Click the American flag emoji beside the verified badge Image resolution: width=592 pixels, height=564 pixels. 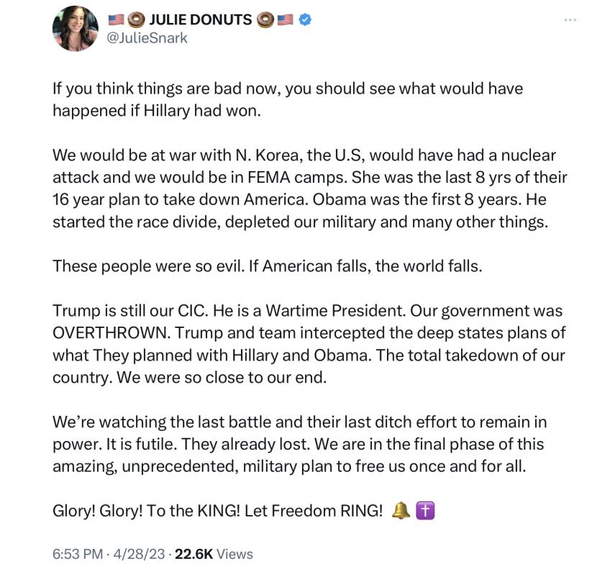click(x=285, y=19)
